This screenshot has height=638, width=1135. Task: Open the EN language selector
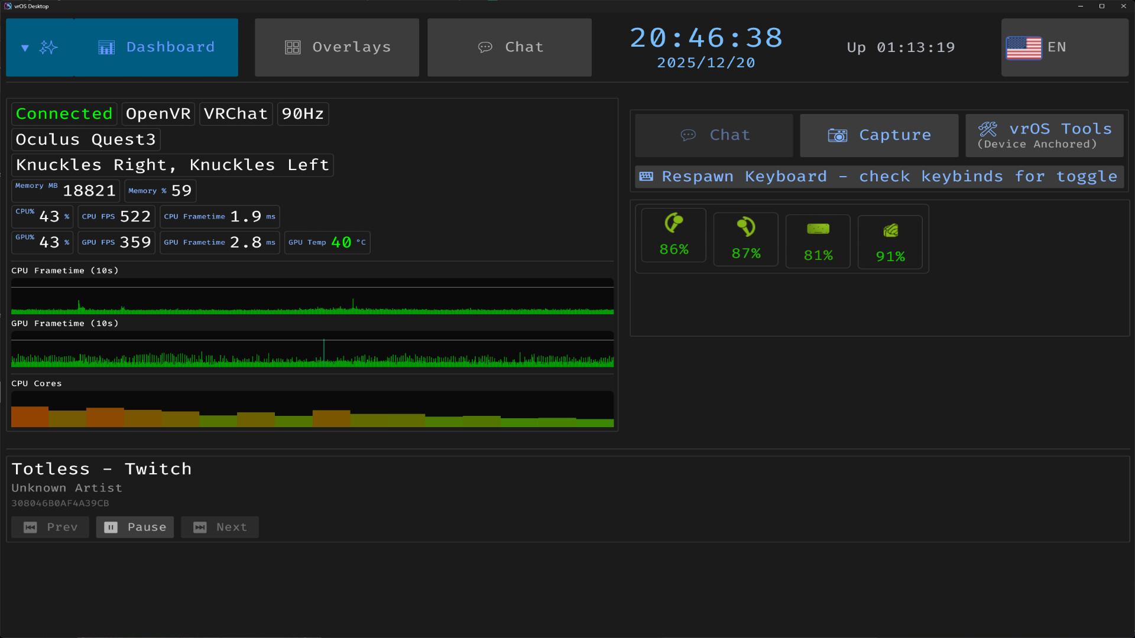[1064, 47]
